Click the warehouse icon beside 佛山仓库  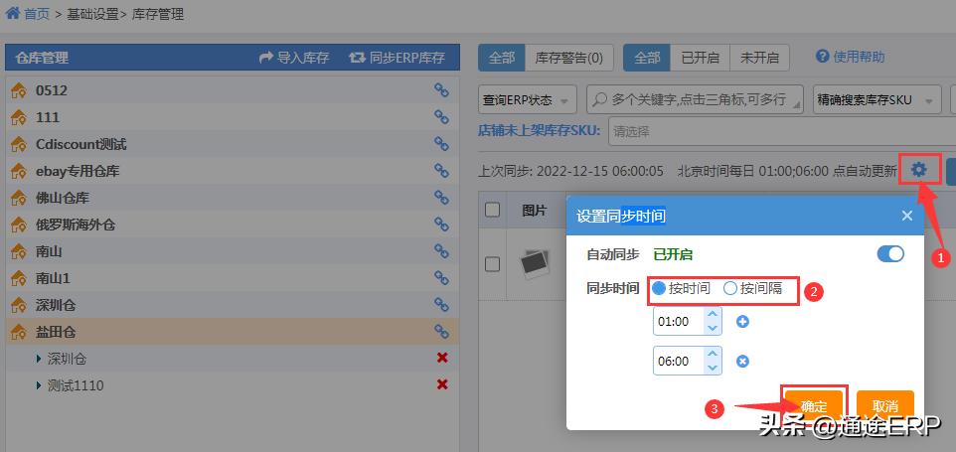[19, 198]
